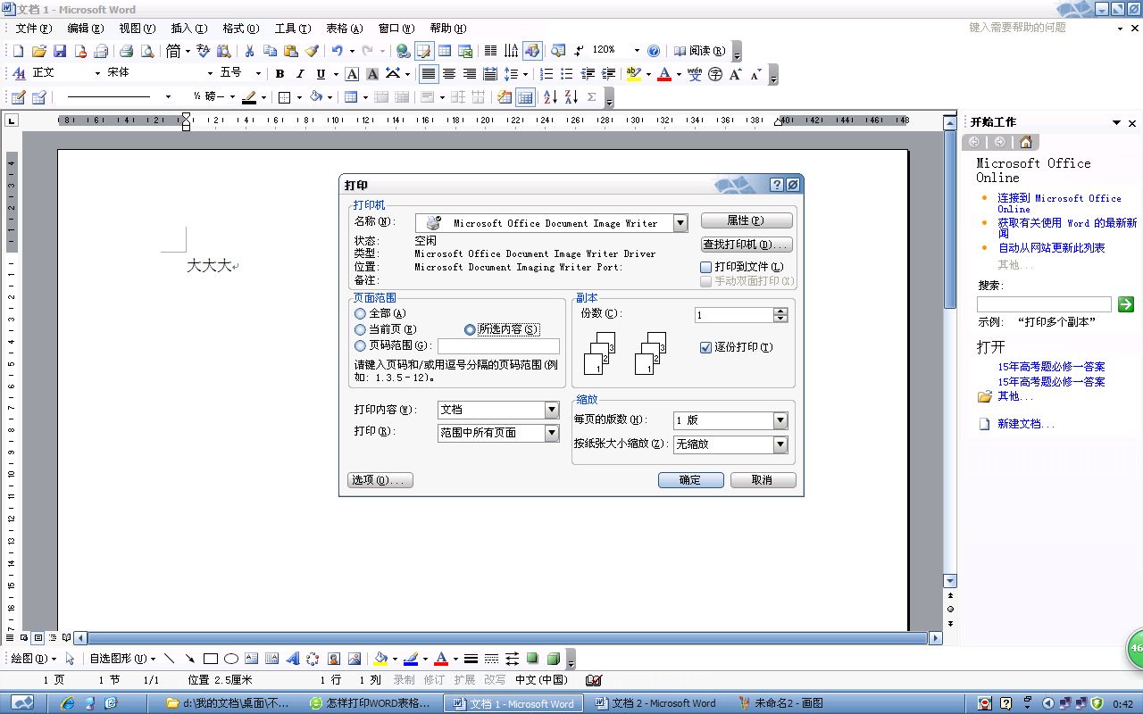Enable the 打印到文件 (Print to file) checkbox
This screenshot has width=1143, height=714.
[x=706, y=267]
